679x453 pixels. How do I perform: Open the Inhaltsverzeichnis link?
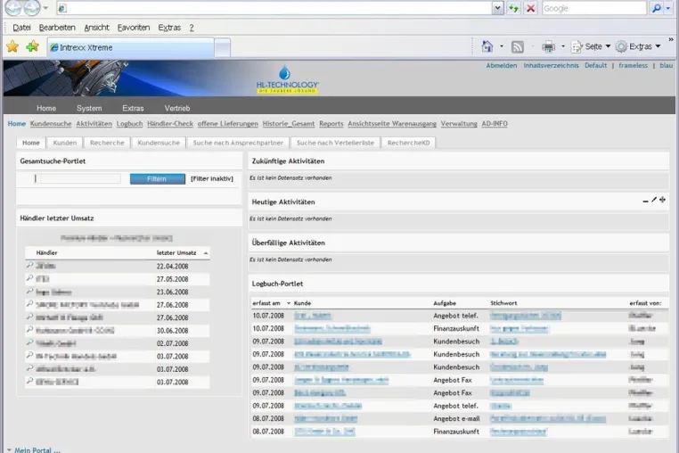(551, 65)
